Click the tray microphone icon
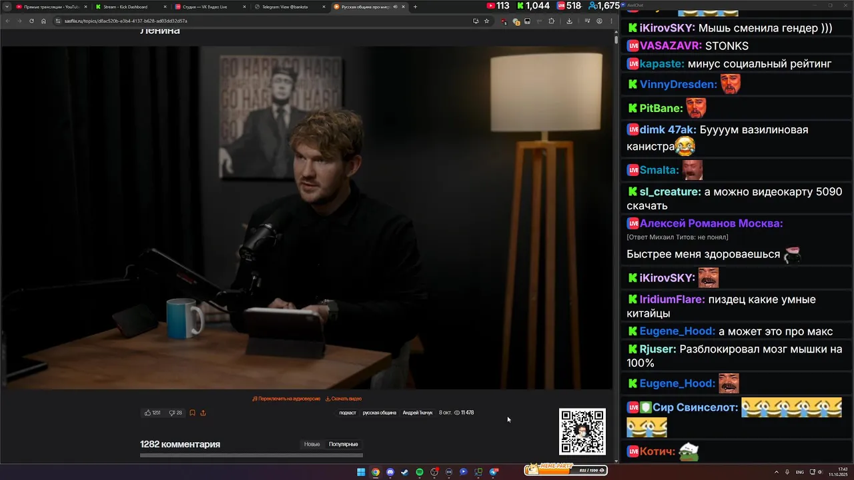 (x=787, y=472)
